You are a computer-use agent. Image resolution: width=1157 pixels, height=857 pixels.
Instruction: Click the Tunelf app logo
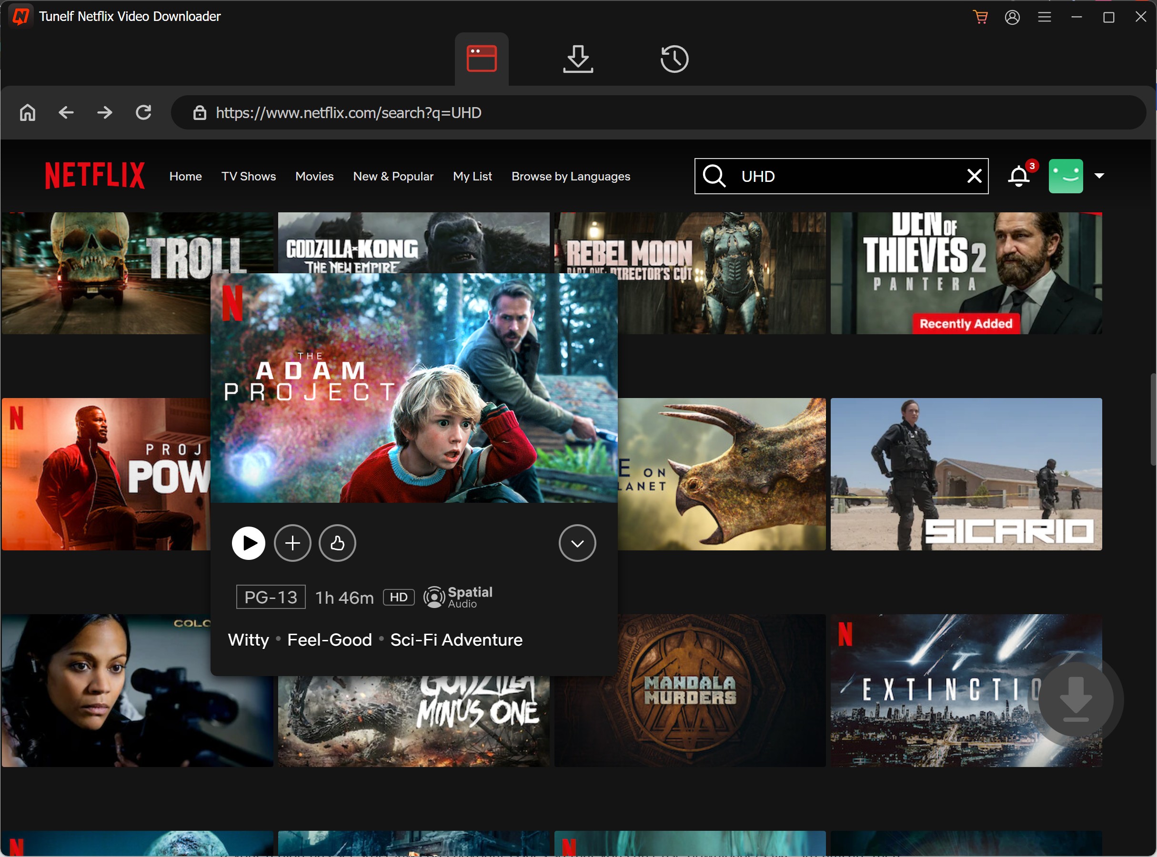tap(21, 16)
